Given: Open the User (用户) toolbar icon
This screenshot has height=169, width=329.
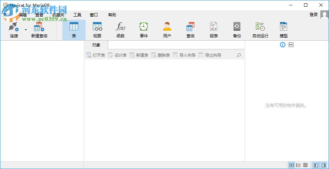Looking at the screenshot, I should click(x=167, y=30).
